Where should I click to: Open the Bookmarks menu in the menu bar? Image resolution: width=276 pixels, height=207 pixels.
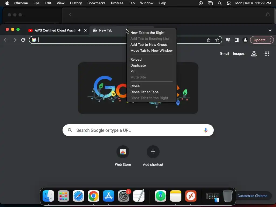pos(96,3)
